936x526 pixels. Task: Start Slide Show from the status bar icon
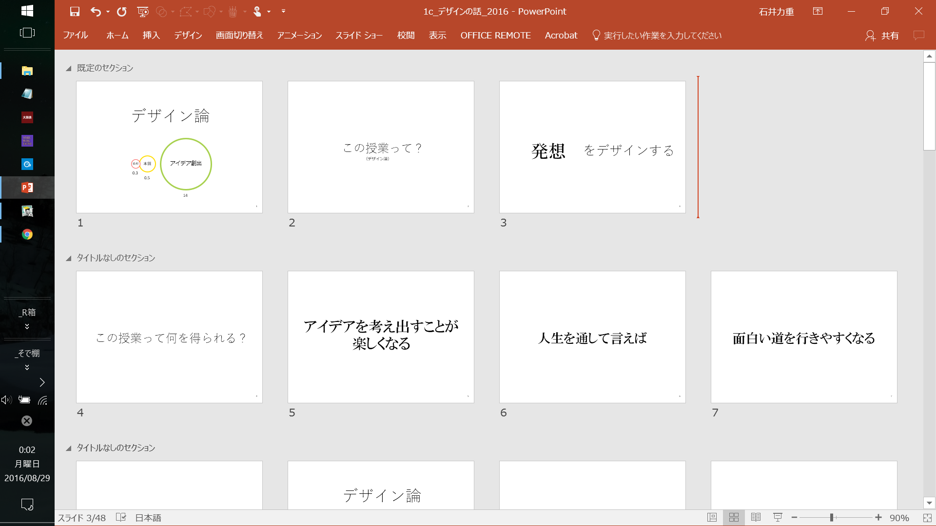click(778, 517)
